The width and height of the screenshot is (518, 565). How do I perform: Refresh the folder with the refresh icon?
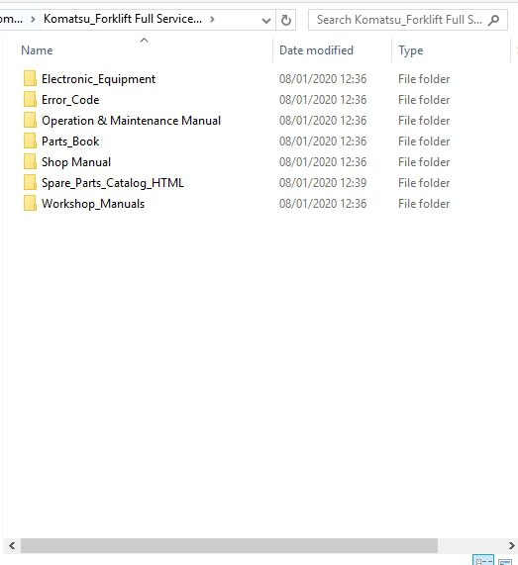(286, 20)
